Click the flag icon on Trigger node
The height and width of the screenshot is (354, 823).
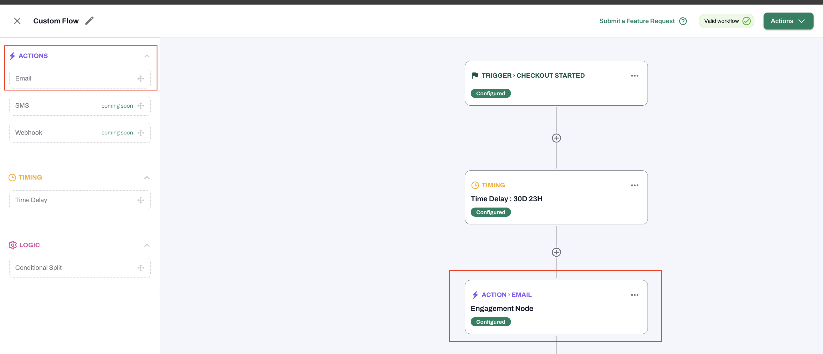pos(475,75)
